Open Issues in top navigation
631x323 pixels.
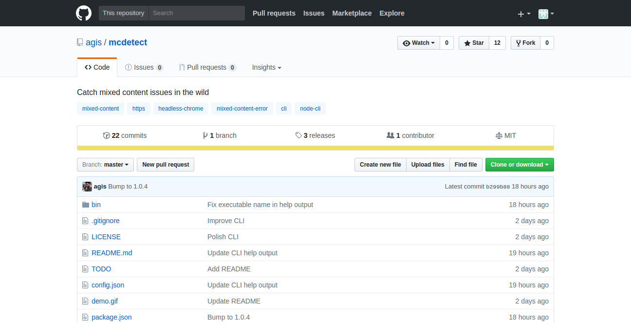click(x=314, y=13)
